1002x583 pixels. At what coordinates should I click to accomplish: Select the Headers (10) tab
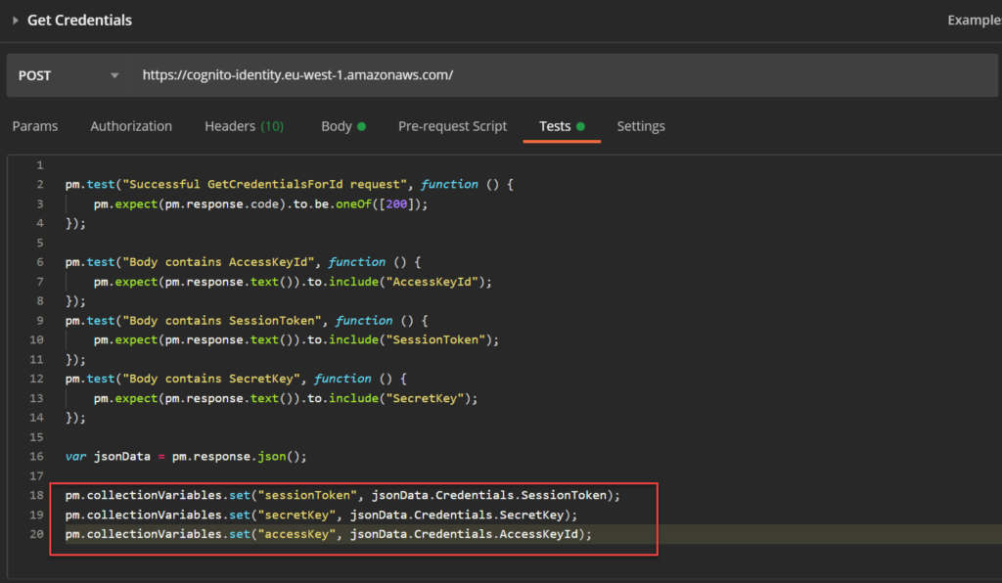point(244,126)
